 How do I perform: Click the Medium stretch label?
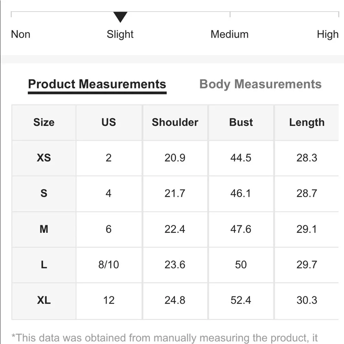tap(229, 34)
